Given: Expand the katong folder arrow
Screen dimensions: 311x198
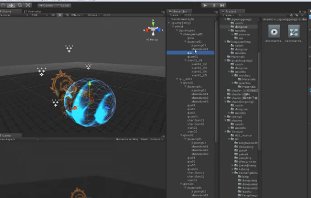Looking at the screenshot, I should tap(232, 169).
